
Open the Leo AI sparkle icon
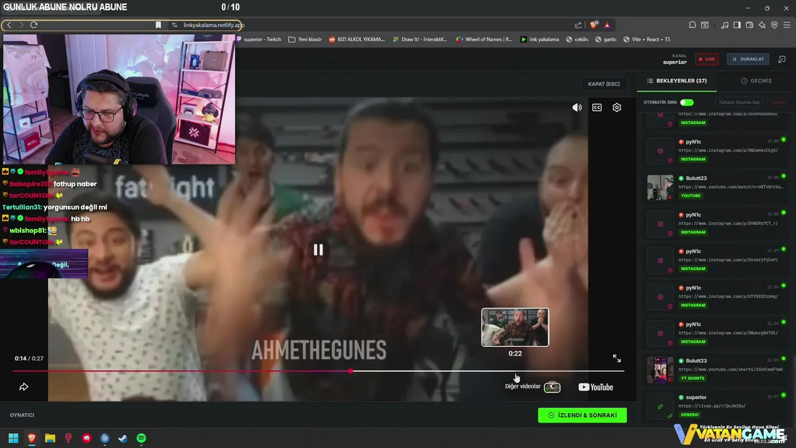(x=762, y=25)
